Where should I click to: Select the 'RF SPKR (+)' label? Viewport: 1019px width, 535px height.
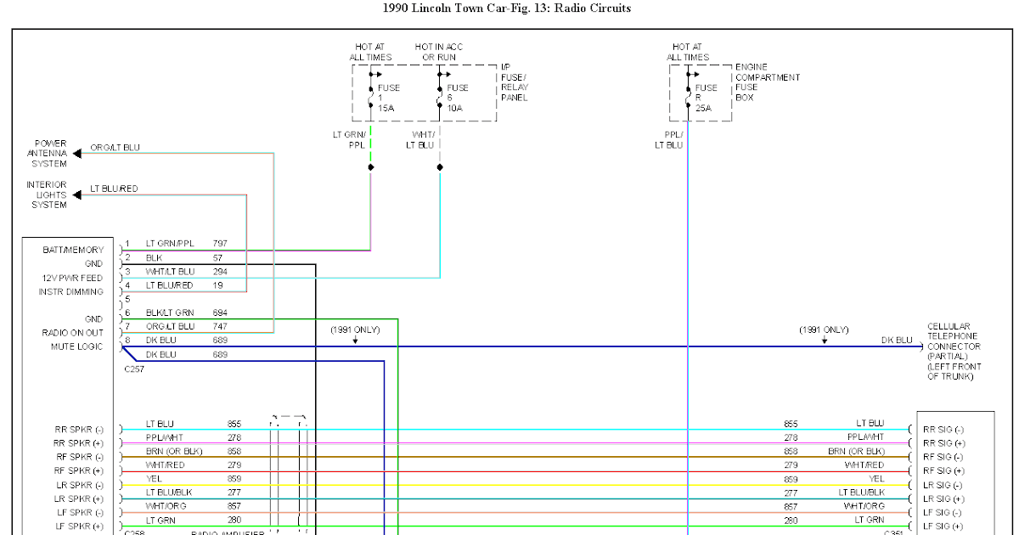coord(78,470)
